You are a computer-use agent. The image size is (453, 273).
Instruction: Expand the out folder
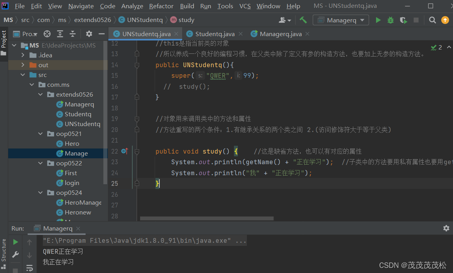[x=23, y=65]
